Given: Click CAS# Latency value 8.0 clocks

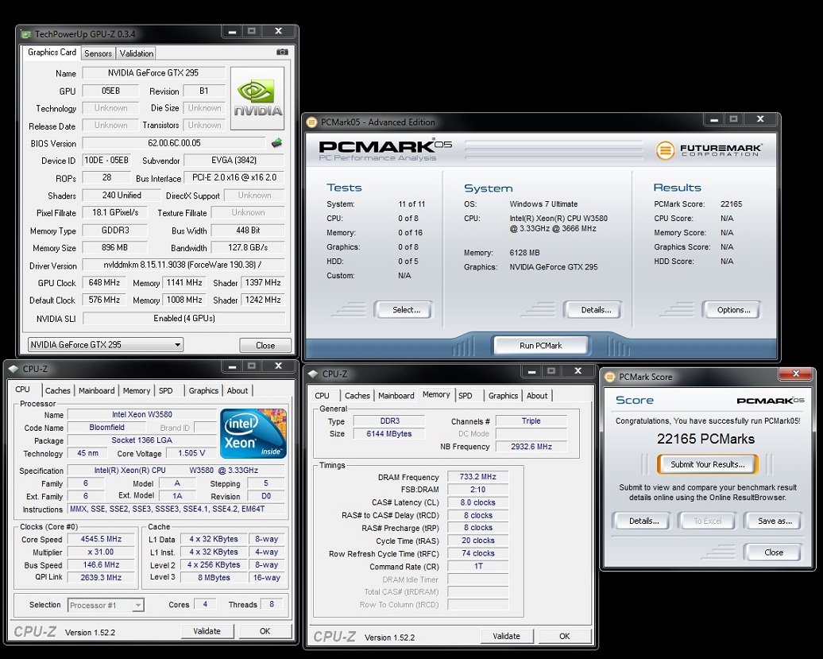Looking at the screenshot, I should (477, 502).
